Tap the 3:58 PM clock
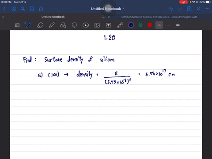Image resolution: width=212 pixels, height=159 pixels. [x=6, y=2]
